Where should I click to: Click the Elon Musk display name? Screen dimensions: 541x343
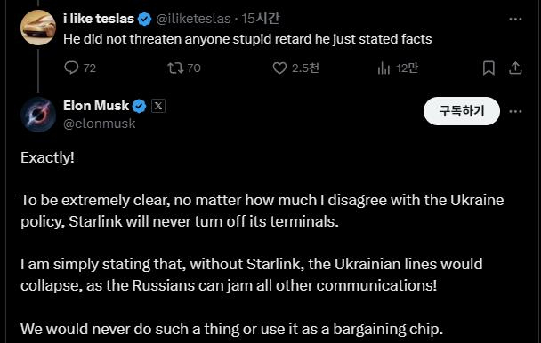point(96,106)
